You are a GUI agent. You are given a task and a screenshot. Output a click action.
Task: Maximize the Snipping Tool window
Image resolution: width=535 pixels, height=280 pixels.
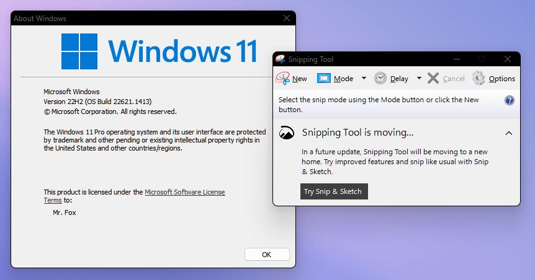pos(482,59)
